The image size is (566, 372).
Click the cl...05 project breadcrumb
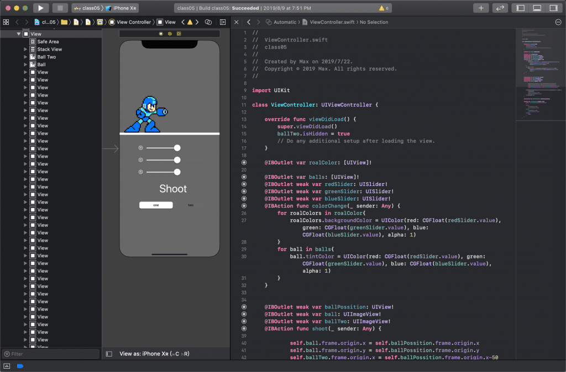point(45,22)
